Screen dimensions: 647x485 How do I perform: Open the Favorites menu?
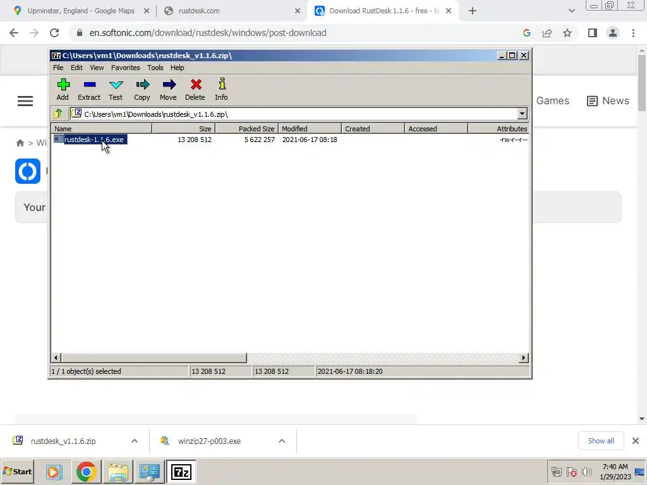point(126,68)
